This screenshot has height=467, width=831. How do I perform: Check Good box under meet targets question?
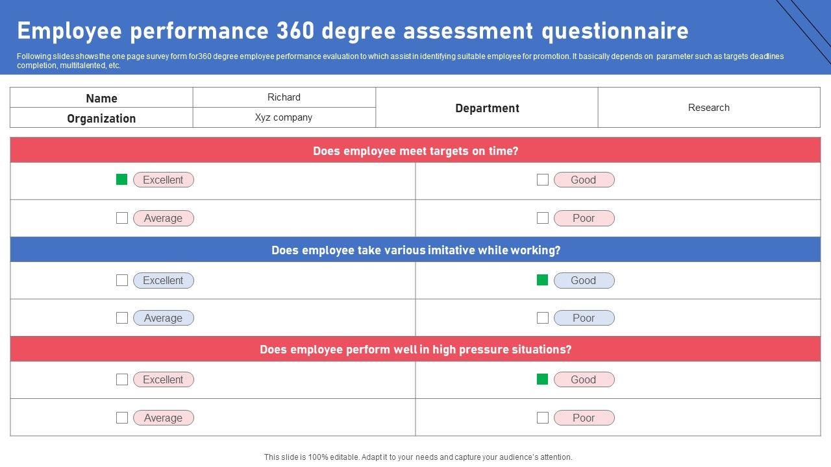[543, 180]
